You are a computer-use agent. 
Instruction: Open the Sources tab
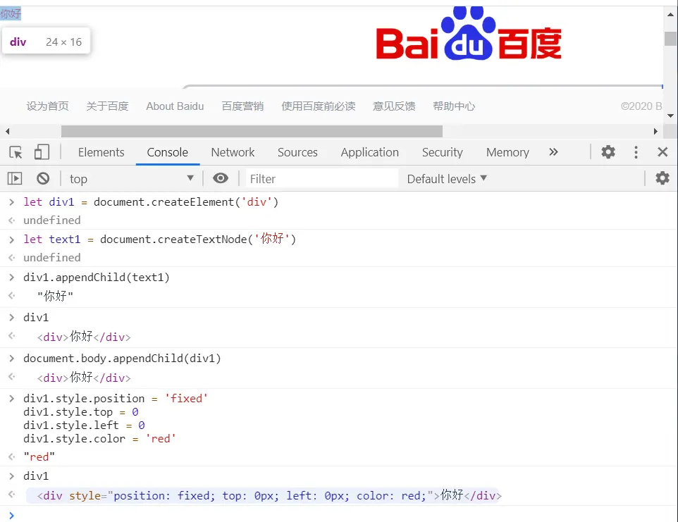click(x=297, y=152)
